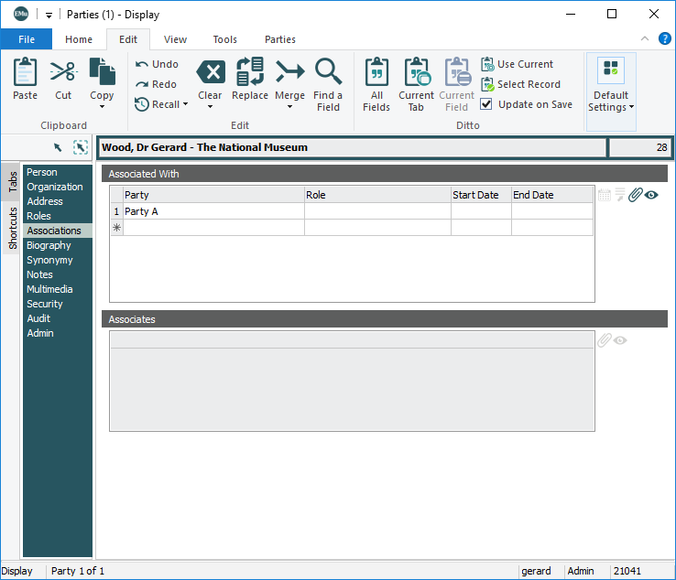Click the attach paperclip icon beside Associated With
676x580 pixels.
[x=635, y=194]
